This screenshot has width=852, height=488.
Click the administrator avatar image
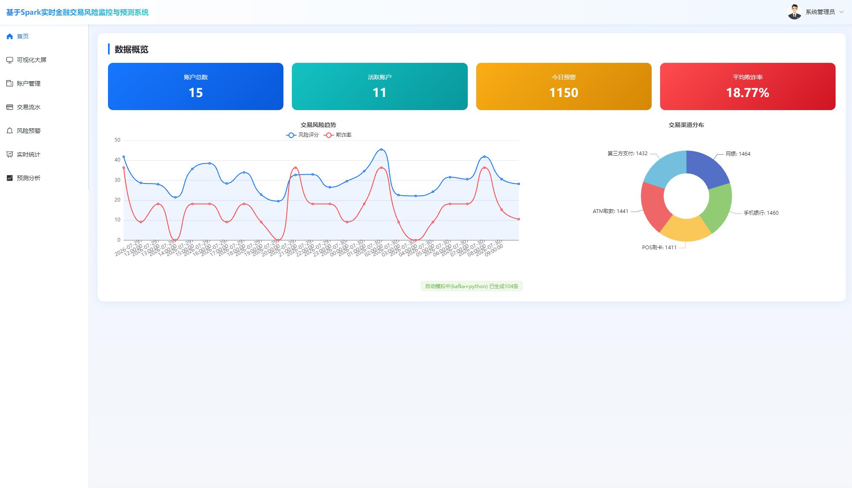(795, 12)
